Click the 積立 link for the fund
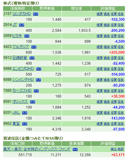This screenshot has height=161, width=128. 114,149
